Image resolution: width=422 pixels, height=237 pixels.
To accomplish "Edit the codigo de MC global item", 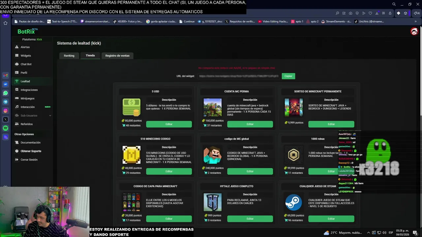I will (x=250, y=171).
